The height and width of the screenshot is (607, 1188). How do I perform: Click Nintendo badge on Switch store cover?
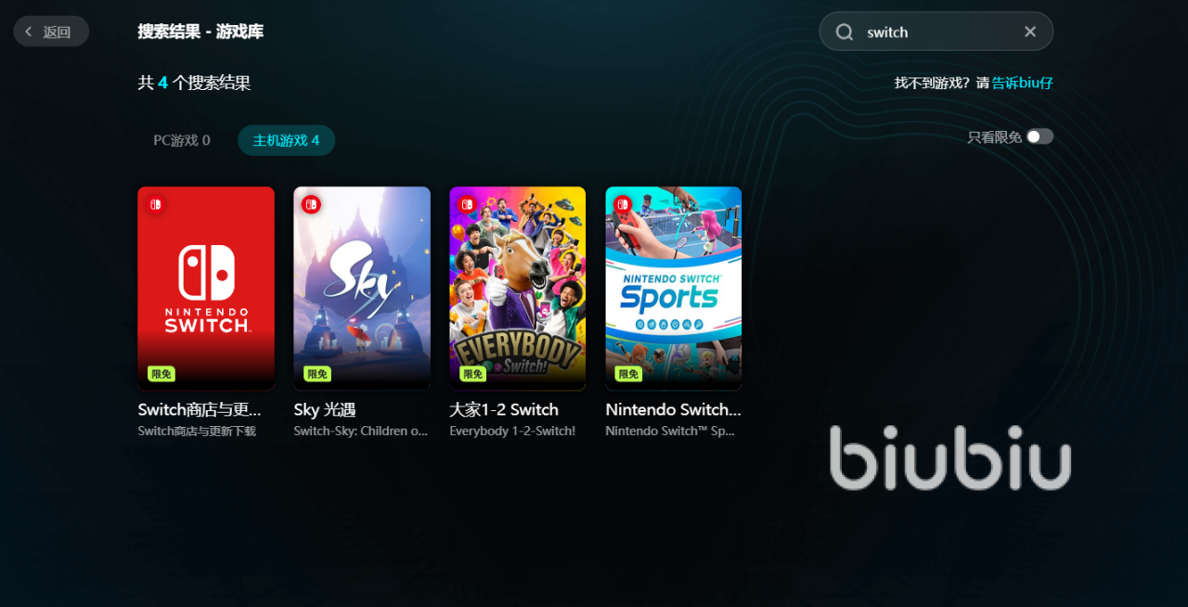155,204
